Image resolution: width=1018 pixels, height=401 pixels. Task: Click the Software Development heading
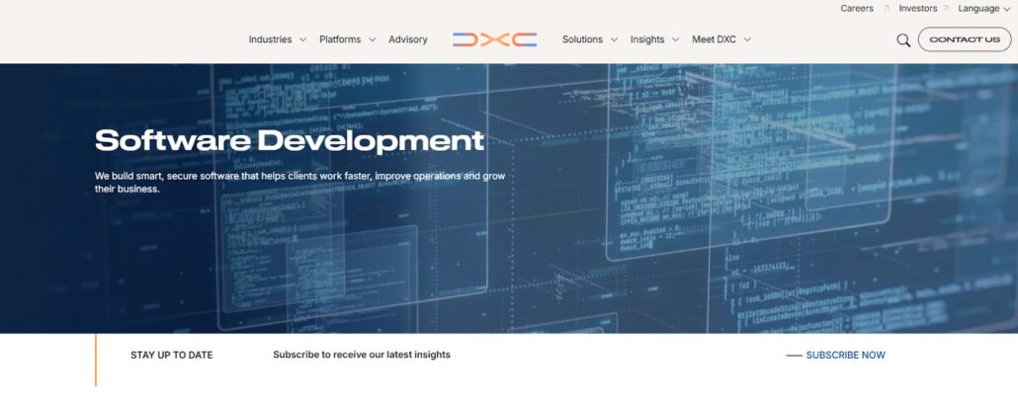coord(290,140)
